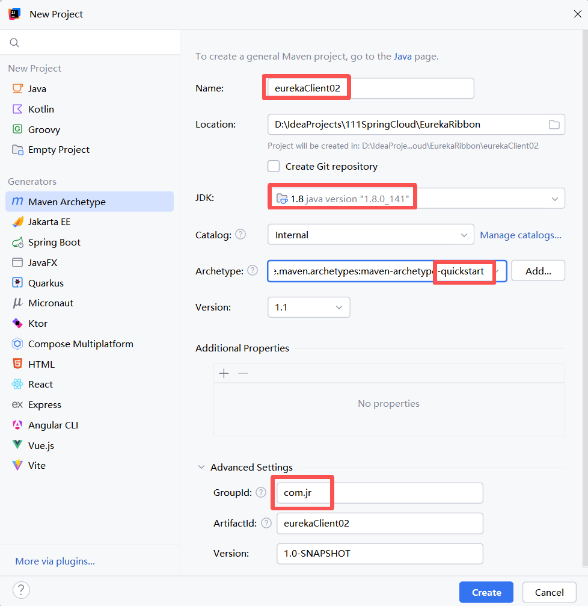Click the GroupId input field

(x=380, y=493)
